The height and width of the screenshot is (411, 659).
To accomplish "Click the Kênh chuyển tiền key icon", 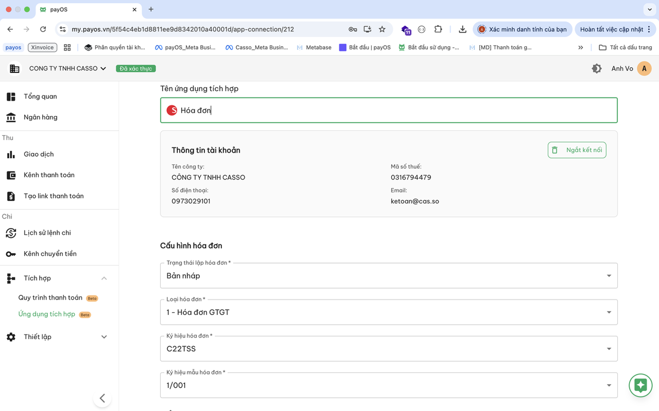I will (11, 254).
